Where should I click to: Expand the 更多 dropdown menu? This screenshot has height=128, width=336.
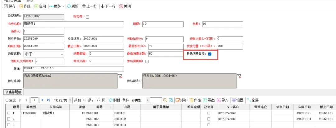pyautogui.click(x=57, y=7)
